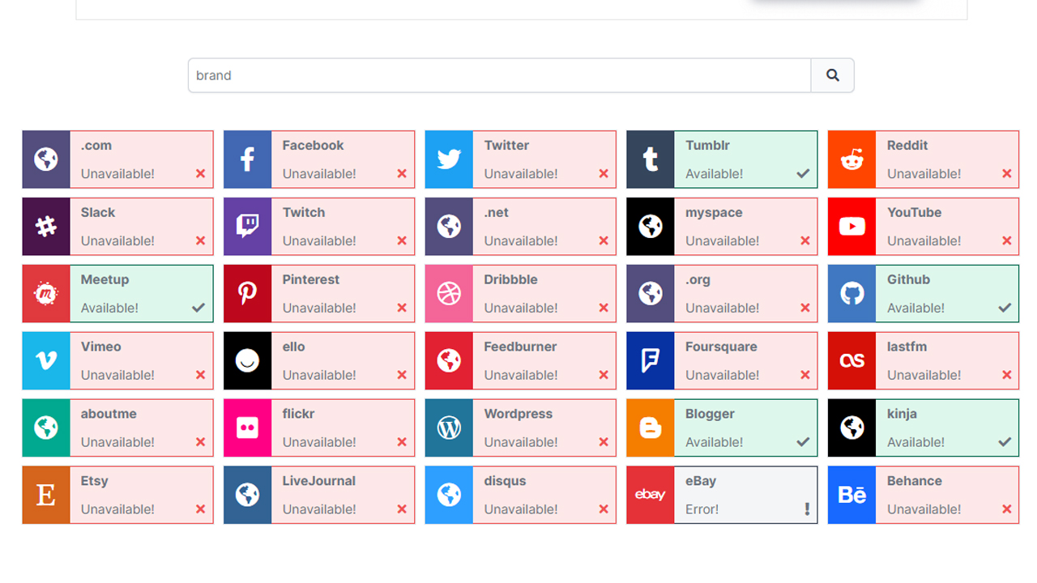This screenshot has height=583, width=1037.
Task: Open the Meetup Available result card
Action: click(117, 294)
